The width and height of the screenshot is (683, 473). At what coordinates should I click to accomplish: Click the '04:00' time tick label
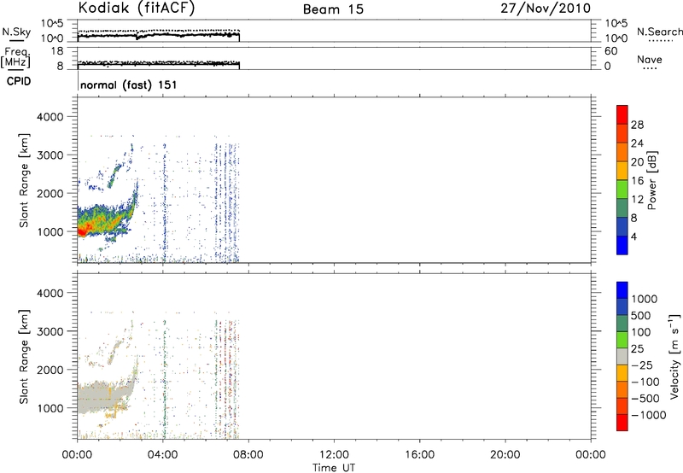coord(162,455)
